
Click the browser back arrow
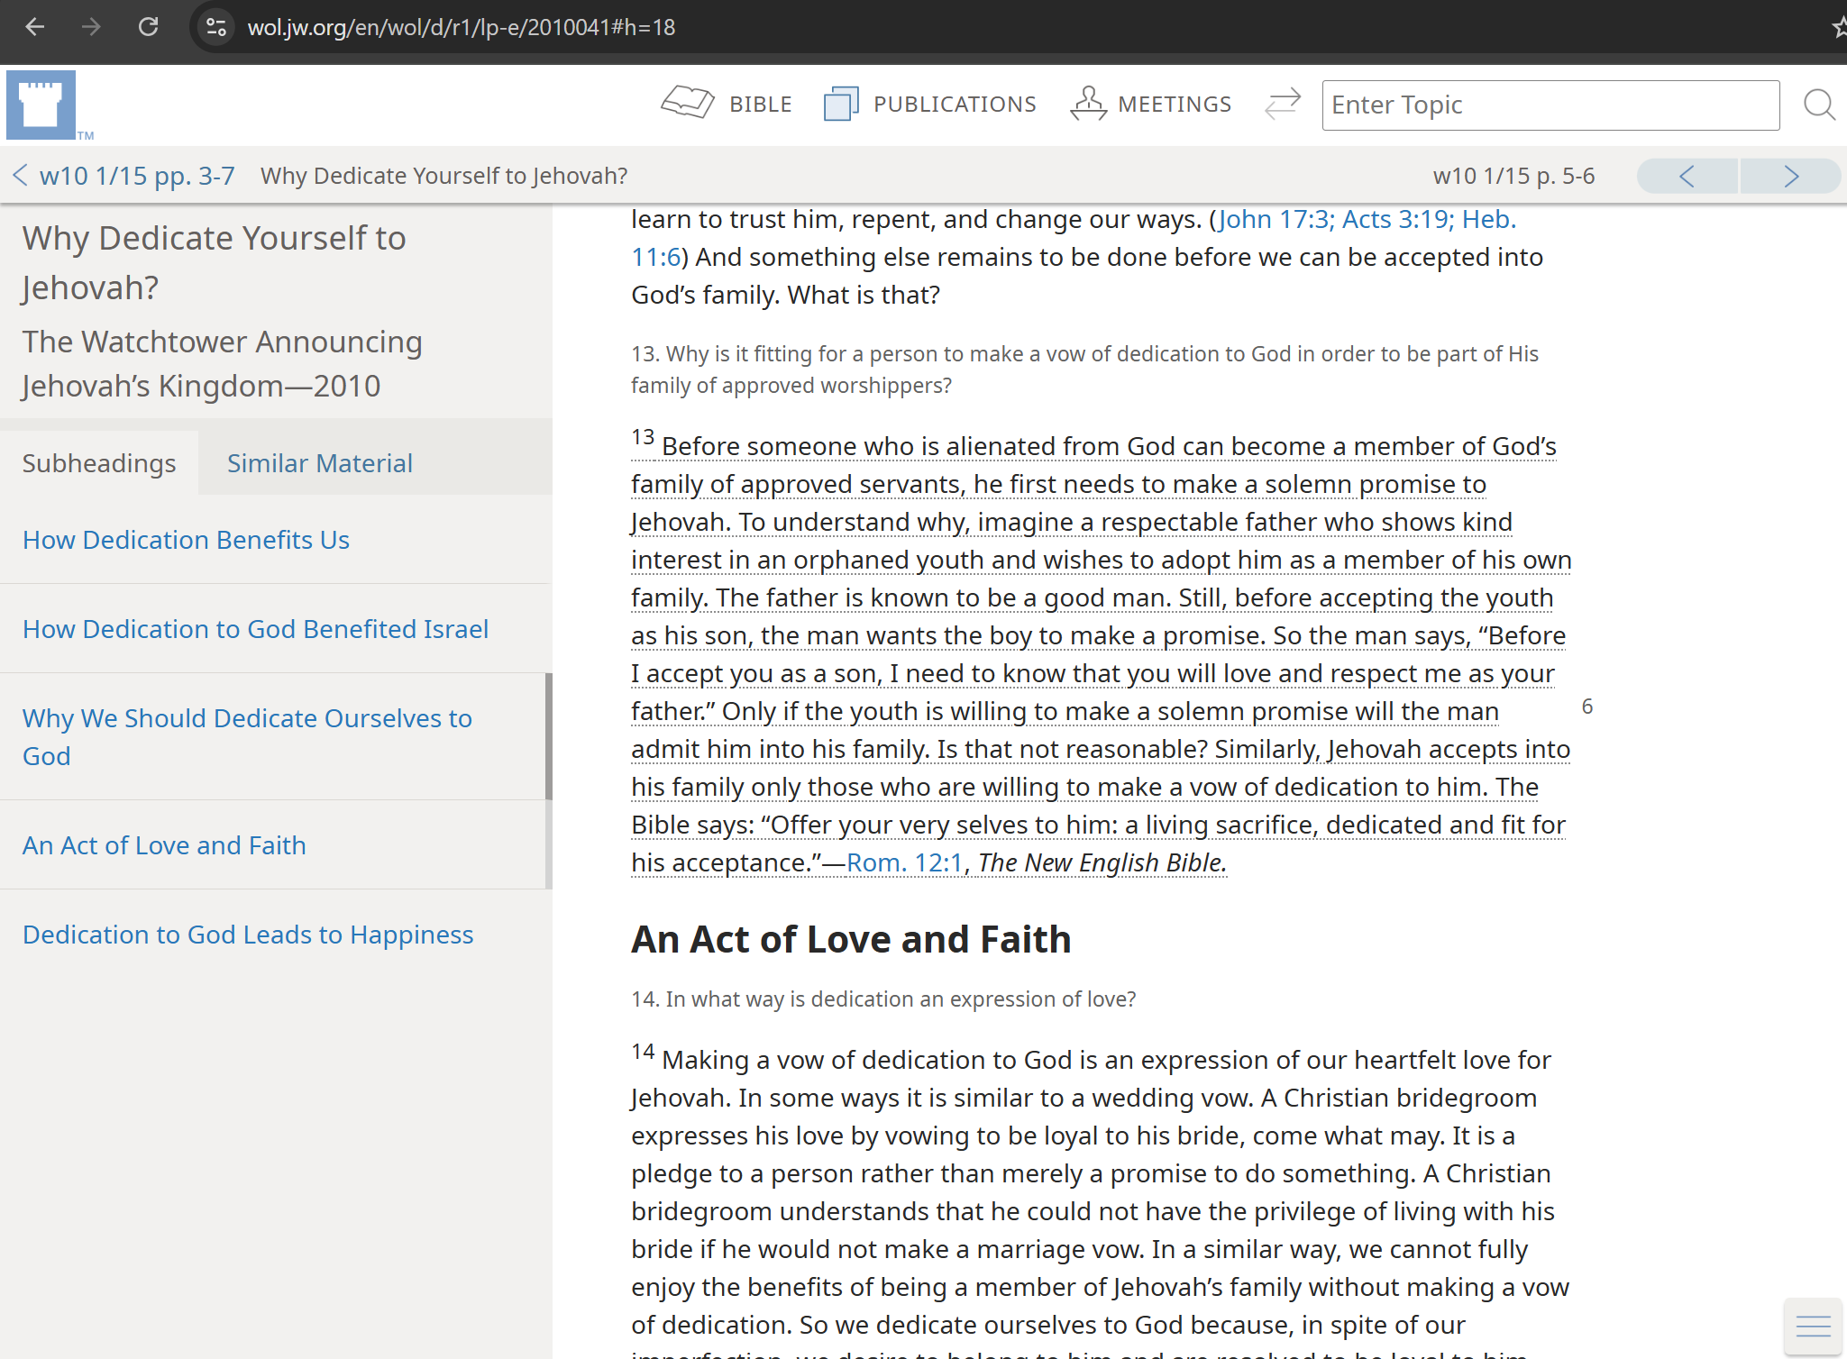click(x=34, y=27)
